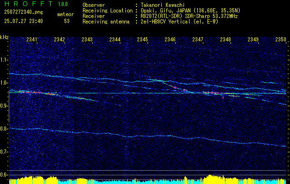
Task: Click the kHz axis unit label
Action: pos(4,37)
